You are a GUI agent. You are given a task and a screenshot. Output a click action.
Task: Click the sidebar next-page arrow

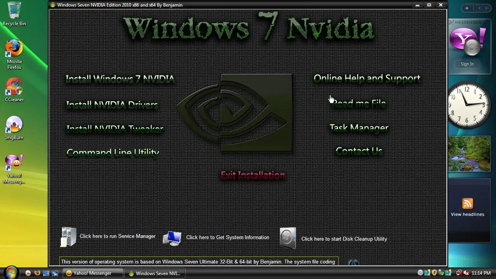(x=487, y=8)
